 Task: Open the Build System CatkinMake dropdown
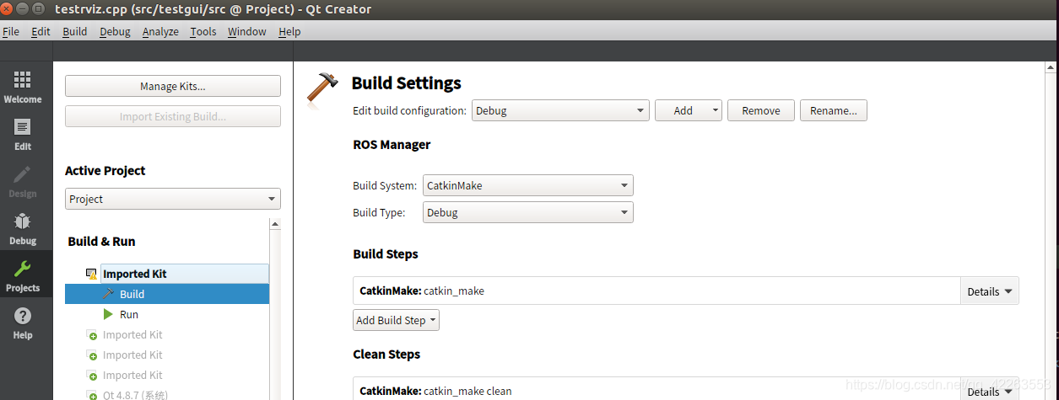pos(527,185)
